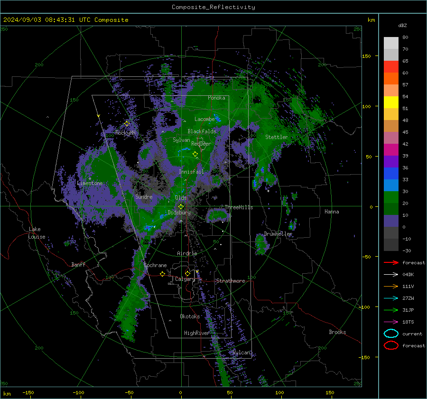Click the Ponoka city label
Viewport: 427px width, 399px height.
216,98
